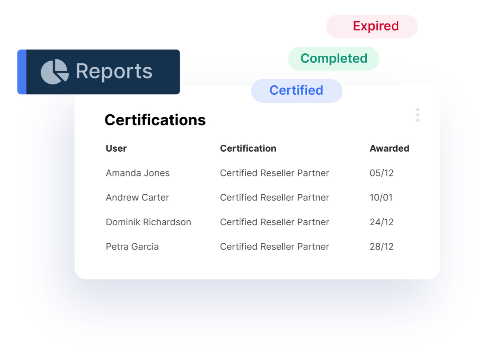The height and width of the screenshot is (348, 479).
Task: Open Amanda Jones user entry
Action: 138,173
